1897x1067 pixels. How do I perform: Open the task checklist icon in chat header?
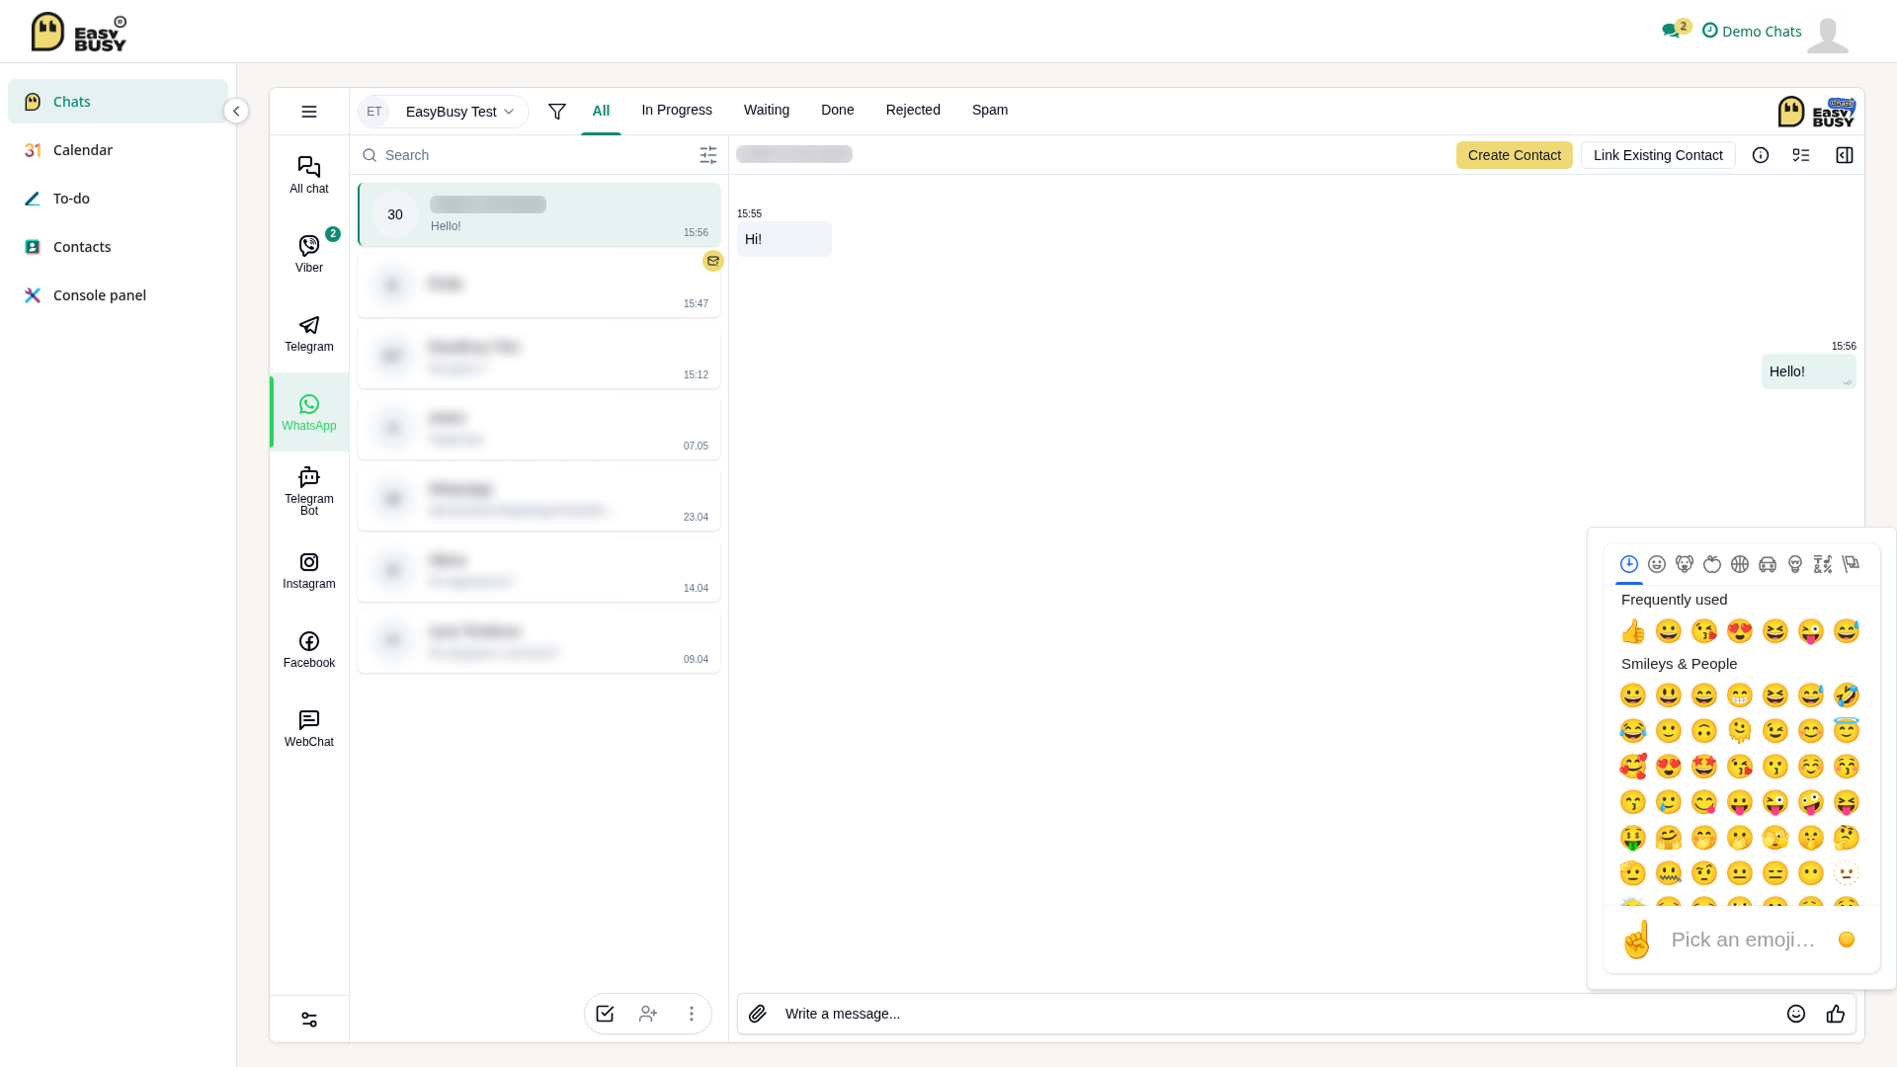pos(1801,155)
